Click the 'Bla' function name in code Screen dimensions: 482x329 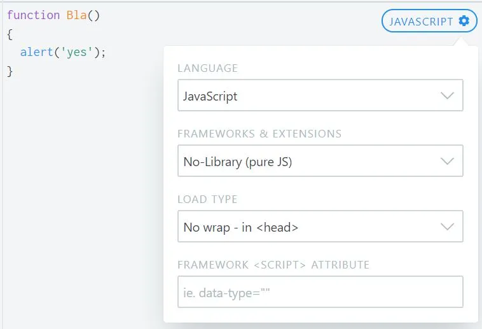coord(76,15)
